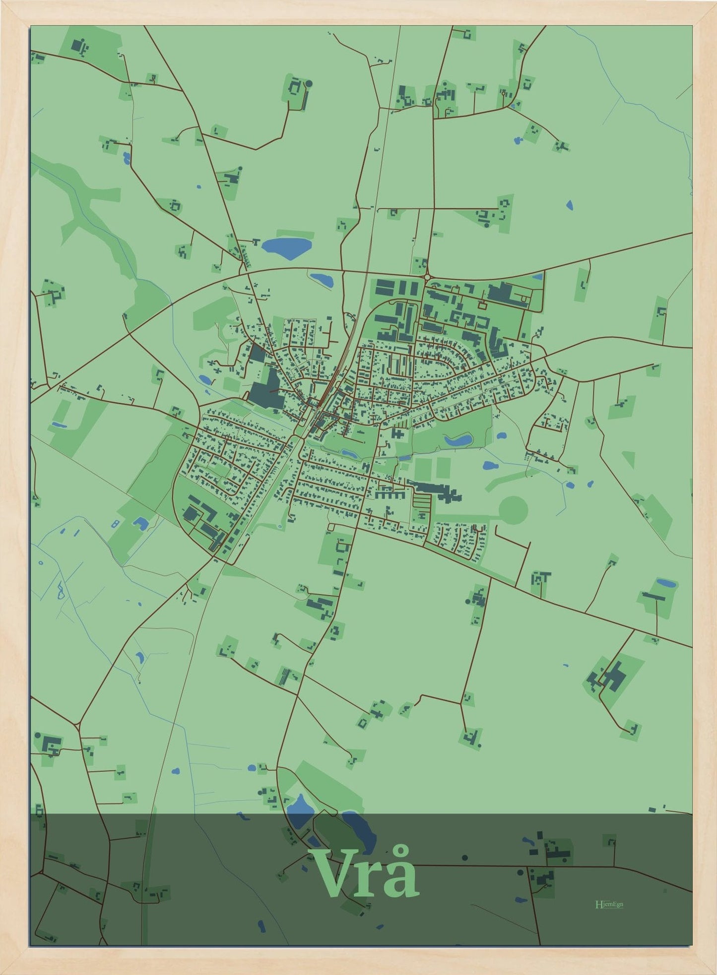Click the wooden frame's top edge
Screen dimensions: 717x975
(358, 12)
